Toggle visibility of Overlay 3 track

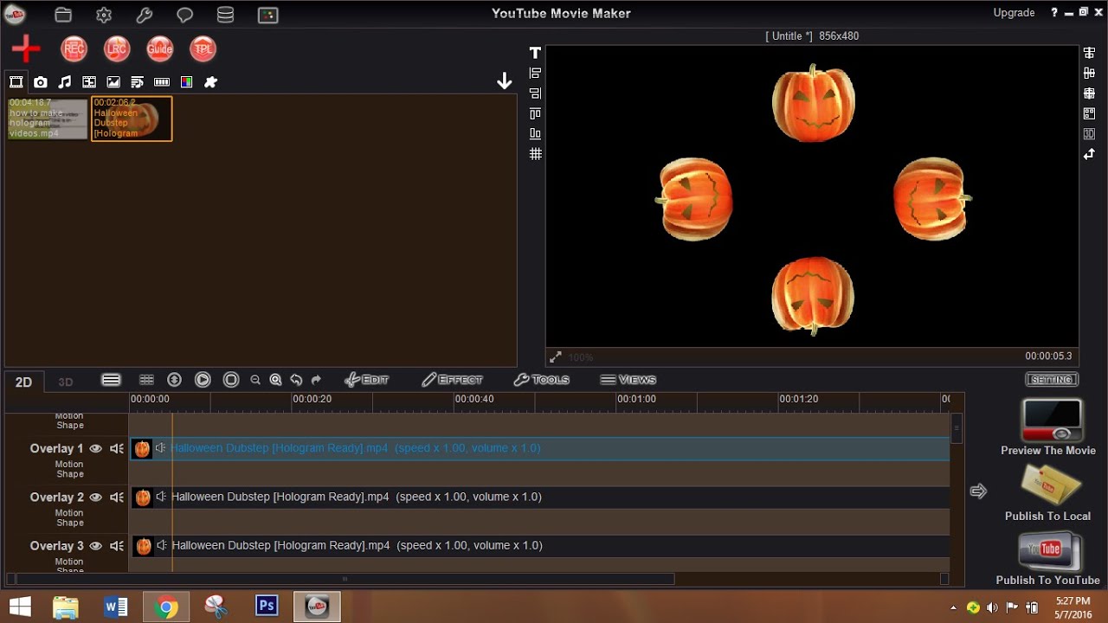tap(95, 545)
